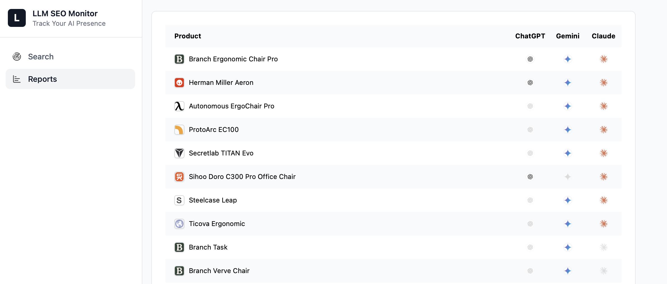Click faded Claude icon for Branch Task

[603, 247]
